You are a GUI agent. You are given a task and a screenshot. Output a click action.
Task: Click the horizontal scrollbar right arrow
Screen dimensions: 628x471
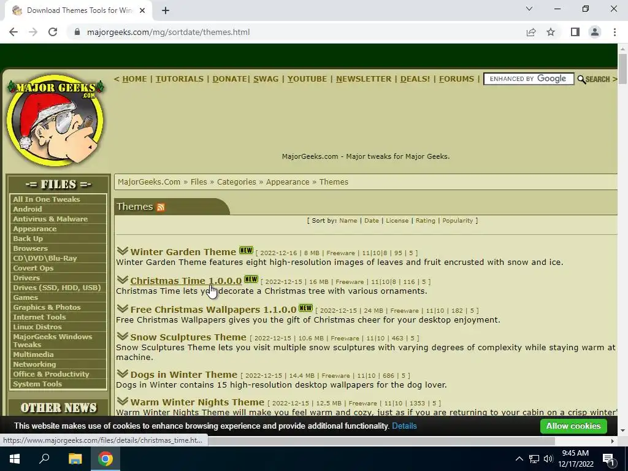(x=613, y=441)
